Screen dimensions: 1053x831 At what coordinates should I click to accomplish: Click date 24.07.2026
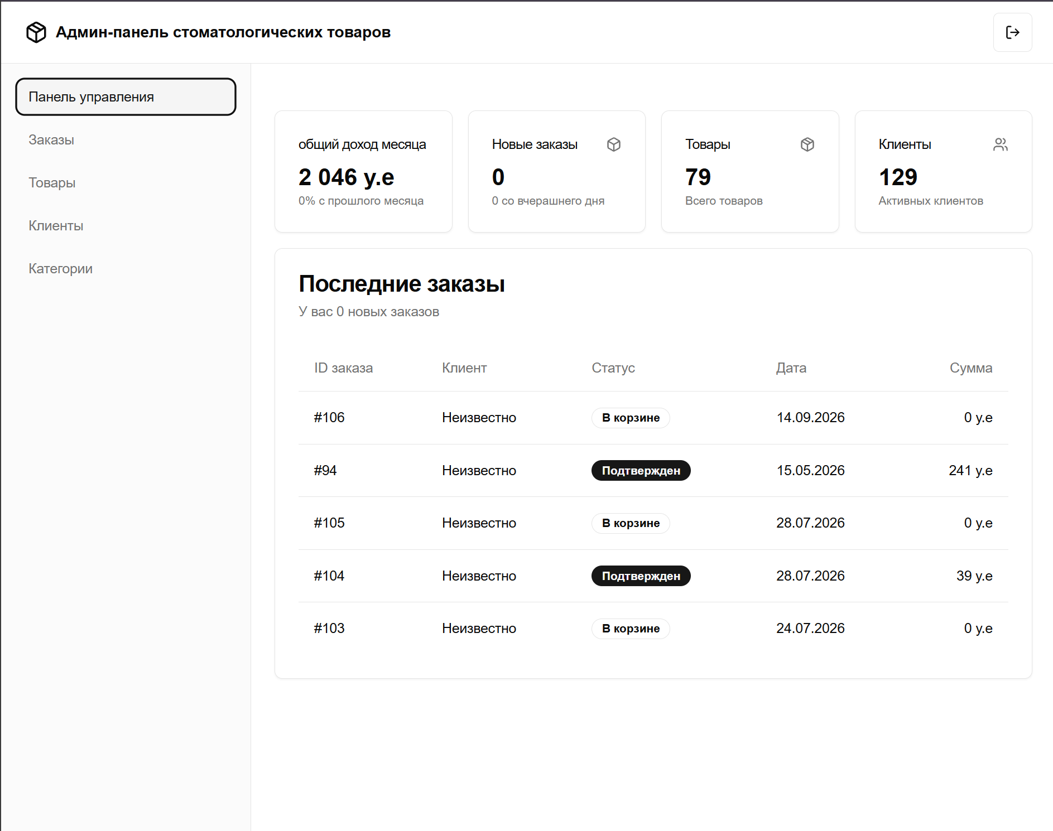click(x=810, y=629)
